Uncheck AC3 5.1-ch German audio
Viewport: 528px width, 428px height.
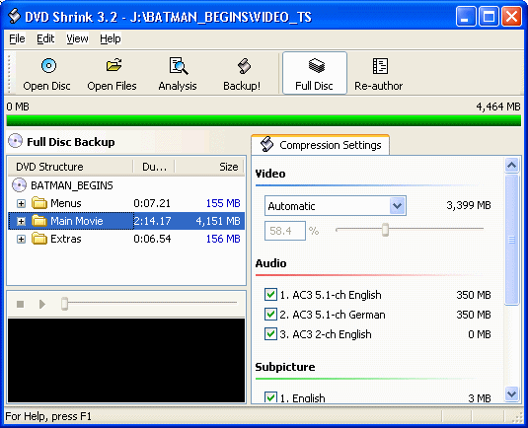(x=270, y=315)
